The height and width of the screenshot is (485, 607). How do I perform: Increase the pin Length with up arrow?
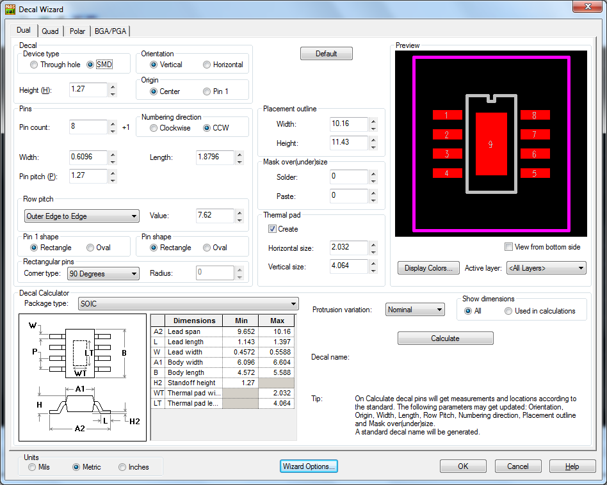click(239, 154)
